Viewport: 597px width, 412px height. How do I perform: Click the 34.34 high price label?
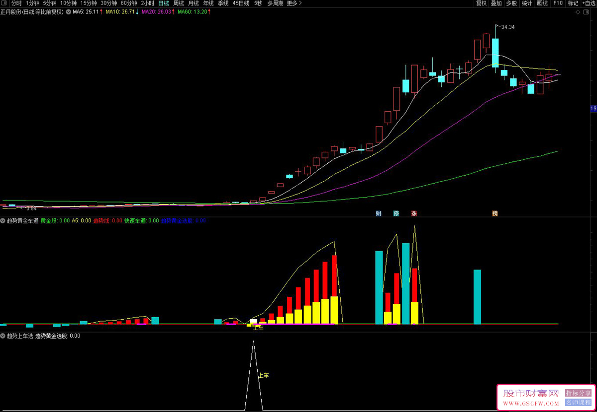tap(508, 27)
